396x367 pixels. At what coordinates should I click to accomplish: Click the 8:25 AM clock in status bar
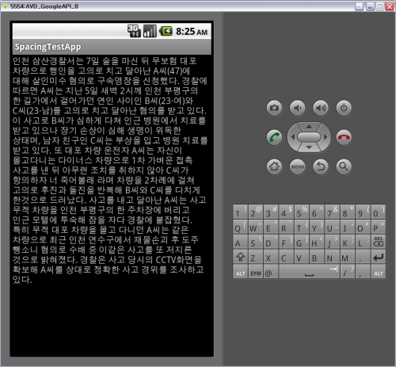point(192,32)
